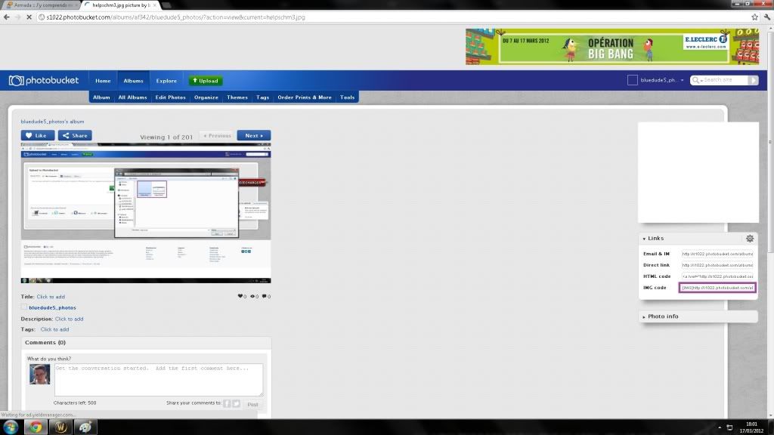Click the browser forward arrow
Viewport: 774px width, 435px height.
click(18, 17)
